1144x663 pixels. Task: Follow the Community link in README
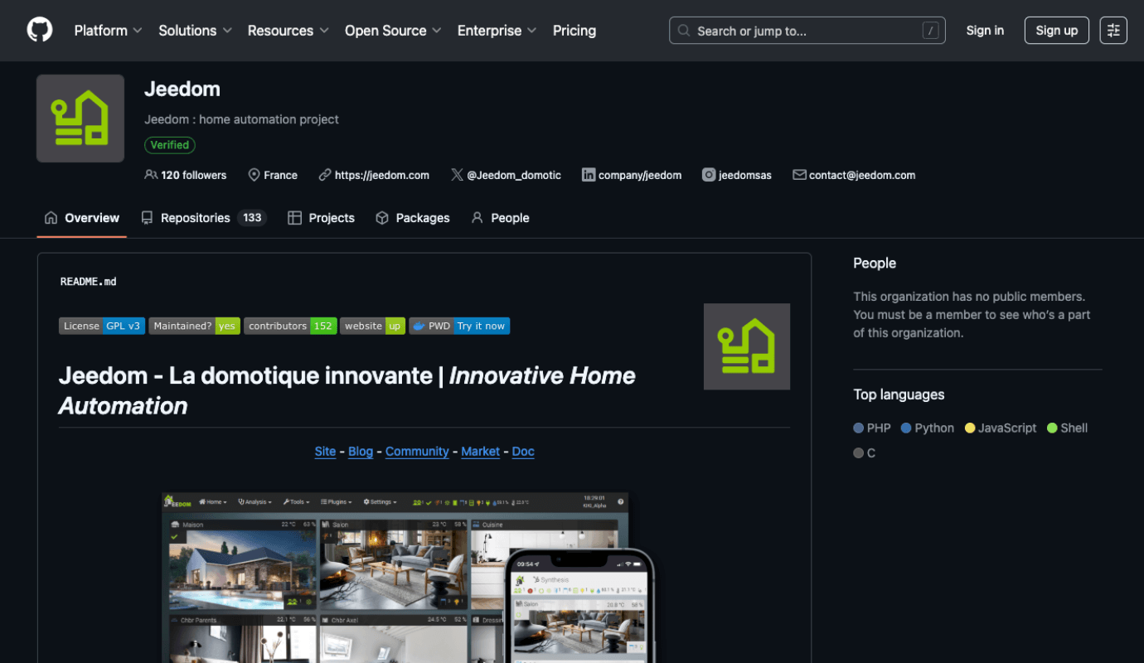pyautogui.click(x=417, y=452)
